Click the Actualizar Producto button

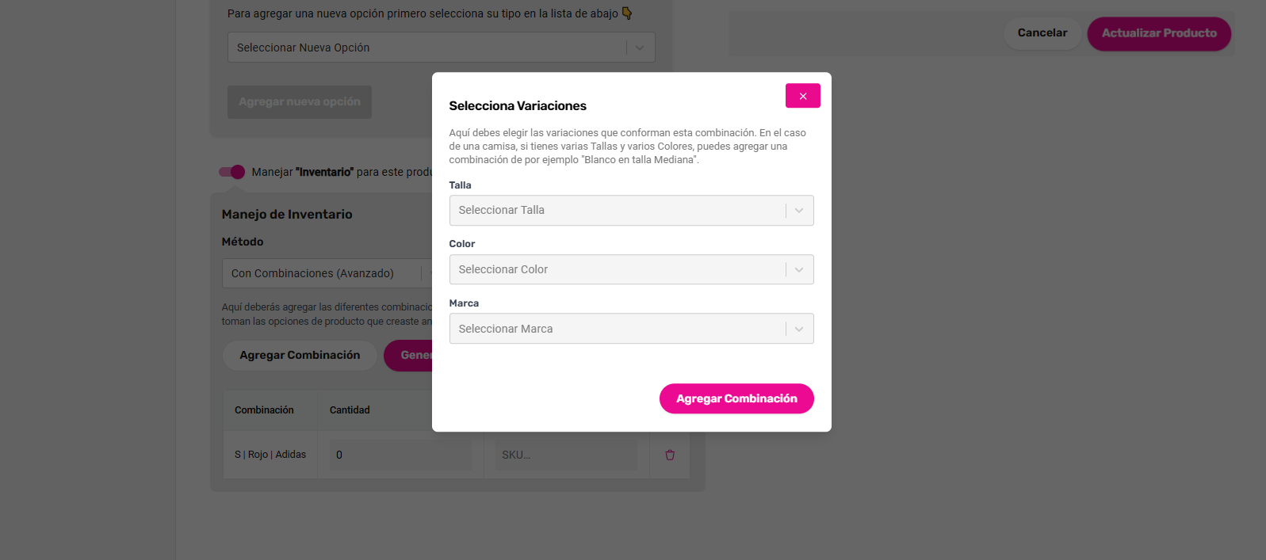tap(1158, 33)
